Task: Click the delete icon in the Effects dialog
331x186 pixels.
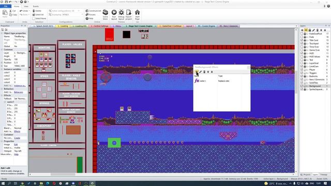Action: click(x=204, y=72)
